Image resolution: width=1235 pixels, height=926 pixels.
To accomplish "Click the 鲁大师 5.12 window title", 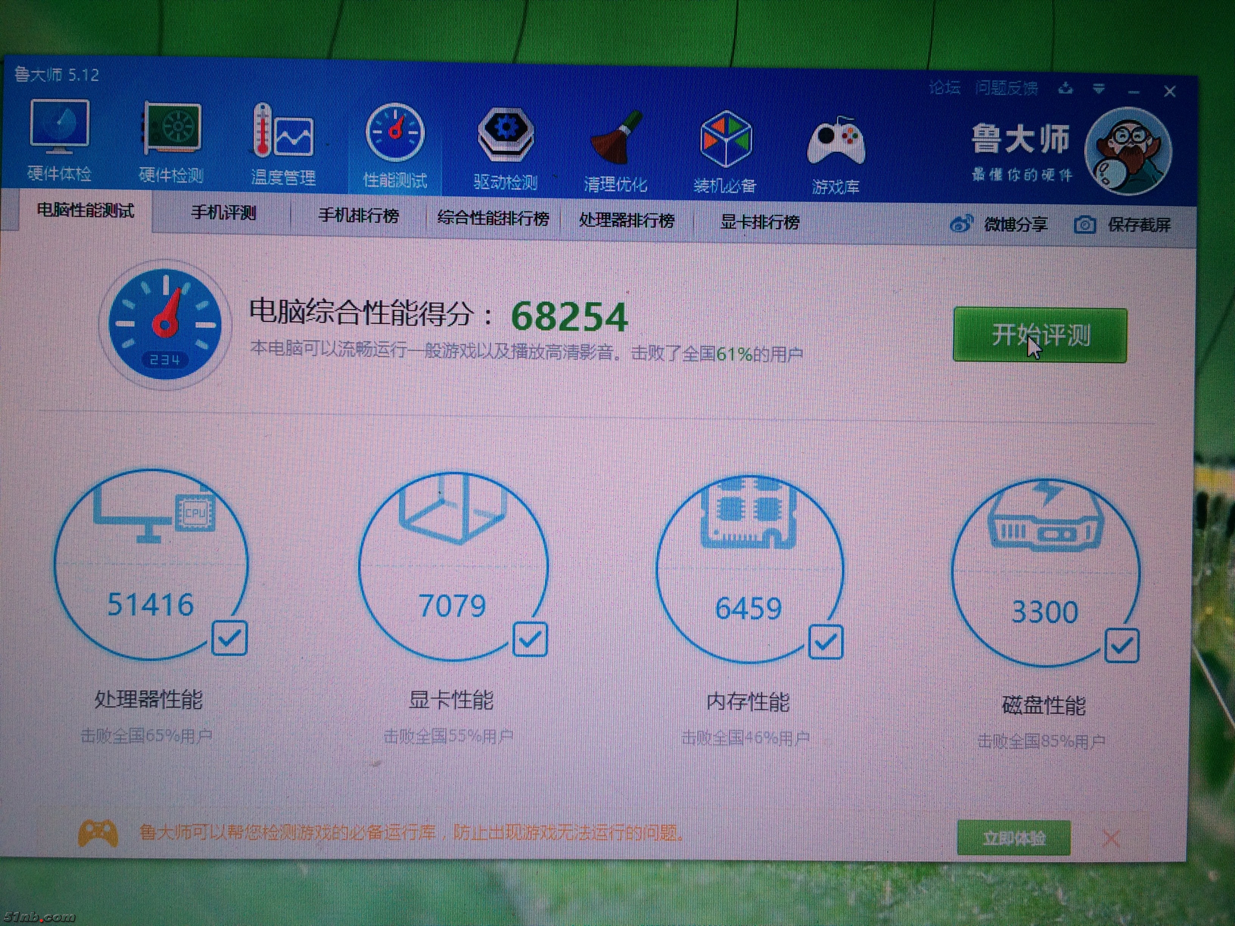I will (x=56, y=74).
